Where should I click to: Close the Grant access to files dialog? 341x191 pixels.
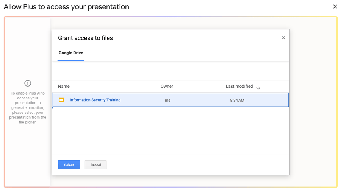(x=283, y=37)
